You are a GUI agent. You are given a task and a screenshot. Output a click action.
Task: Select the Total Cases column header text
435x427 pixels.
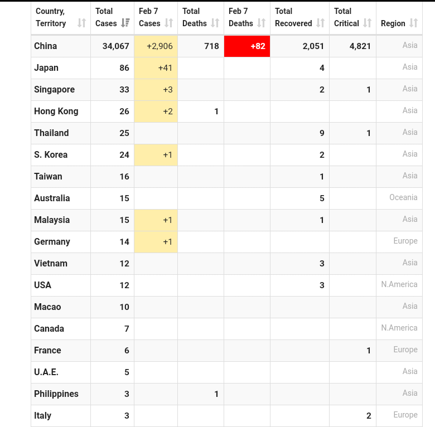pyautogui.click(x=106, y=17)
